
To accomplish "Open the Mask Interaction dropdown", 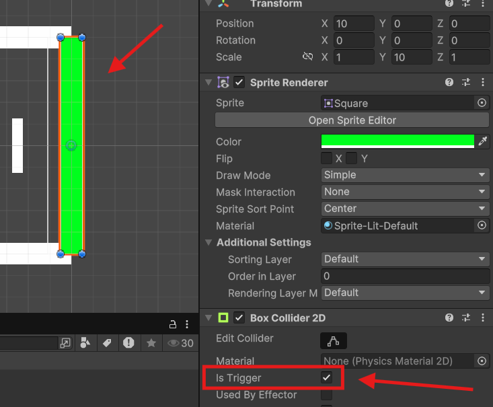I will coord(405,192).
